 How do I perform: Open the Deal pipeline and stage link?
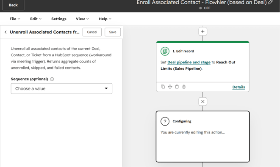189,62
